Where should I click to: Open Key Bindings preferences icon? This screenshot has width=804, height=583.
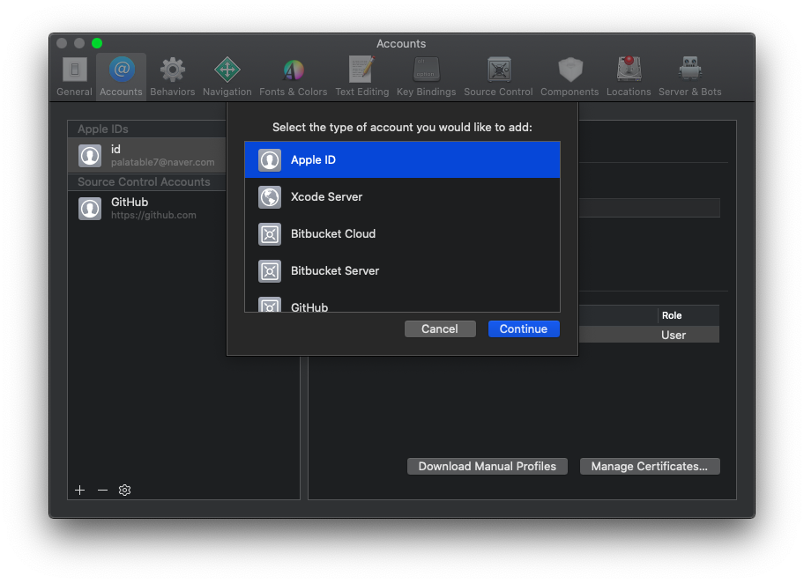click(x=426, y=70)
